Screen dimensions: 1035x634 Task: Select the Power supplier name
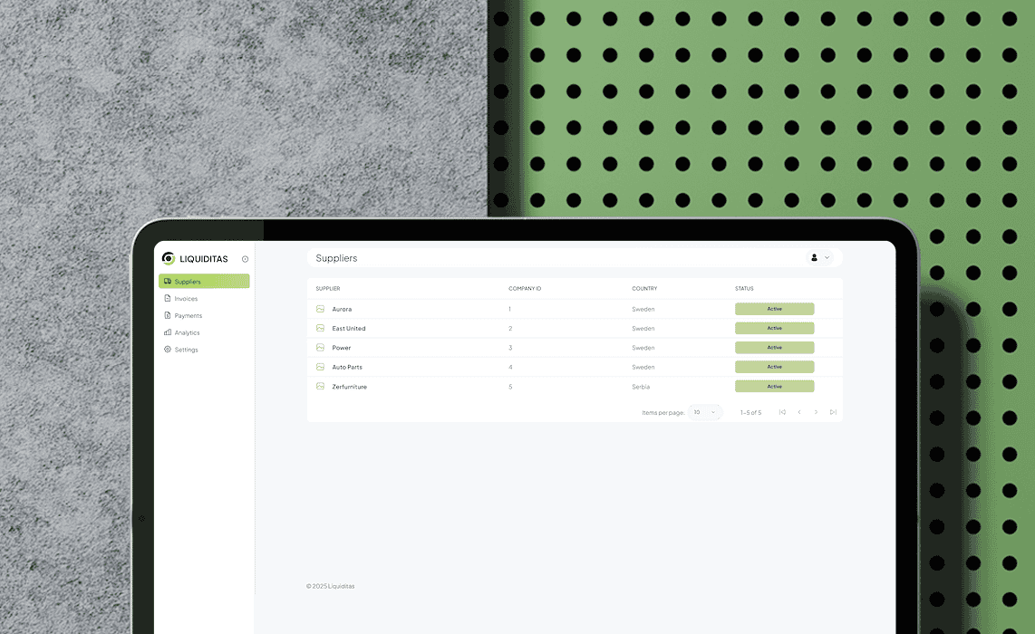click(342, 348)
